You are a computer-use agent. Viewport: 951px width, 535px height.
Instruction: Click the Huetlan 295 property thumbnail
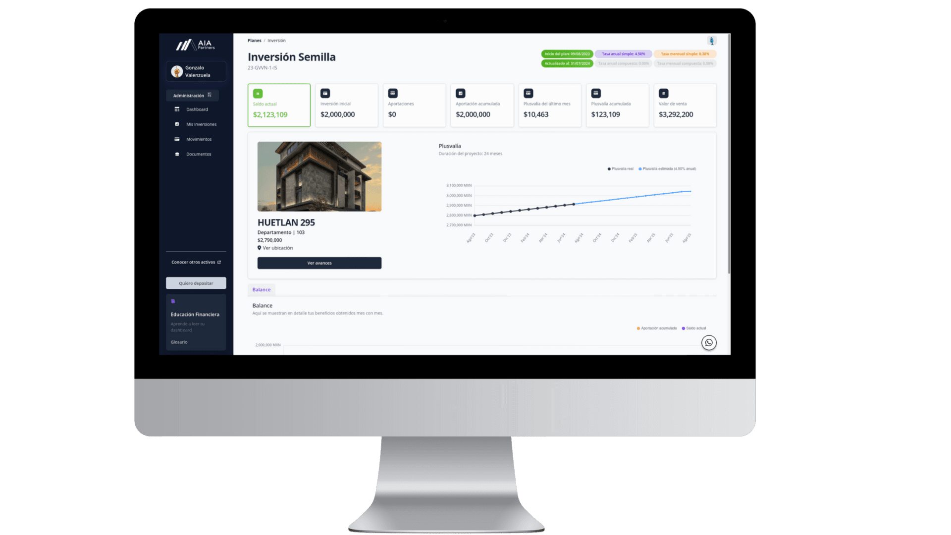[x=319, y=176]
